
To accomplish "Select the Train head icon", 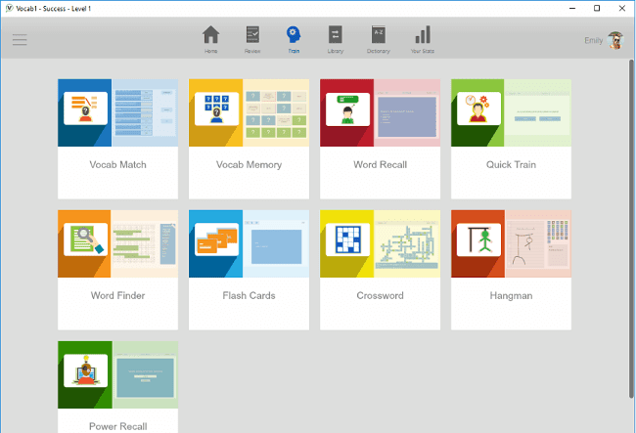I will (x=294, y=35).
